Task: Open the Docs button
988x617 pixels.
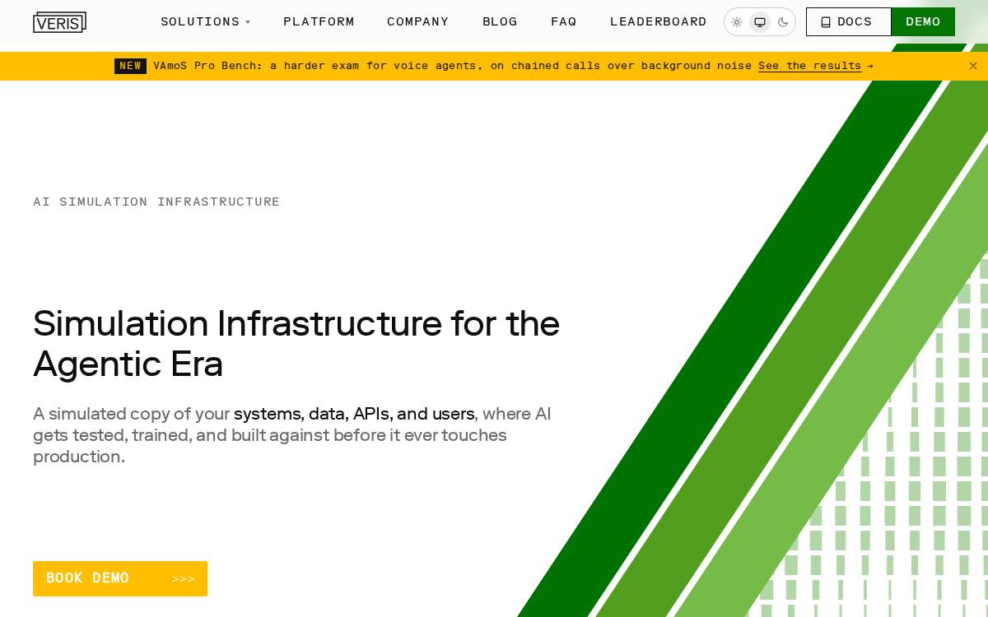Action: [848, 22]
